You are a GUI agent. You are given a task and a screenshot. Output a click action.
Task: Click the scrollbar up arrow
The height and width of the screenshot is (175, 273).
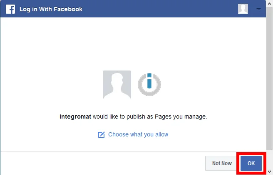[269, 4]
